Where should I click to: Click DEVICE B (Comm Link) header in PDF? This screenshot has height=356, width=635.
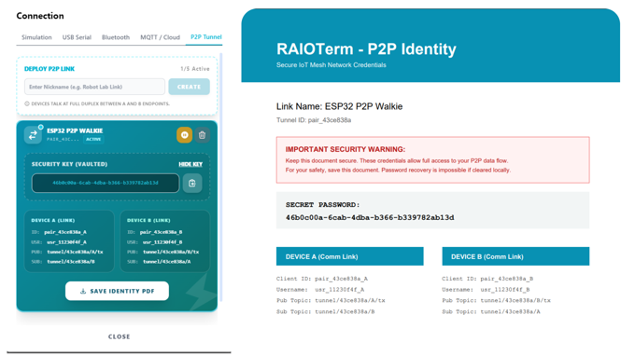(515, 256)
